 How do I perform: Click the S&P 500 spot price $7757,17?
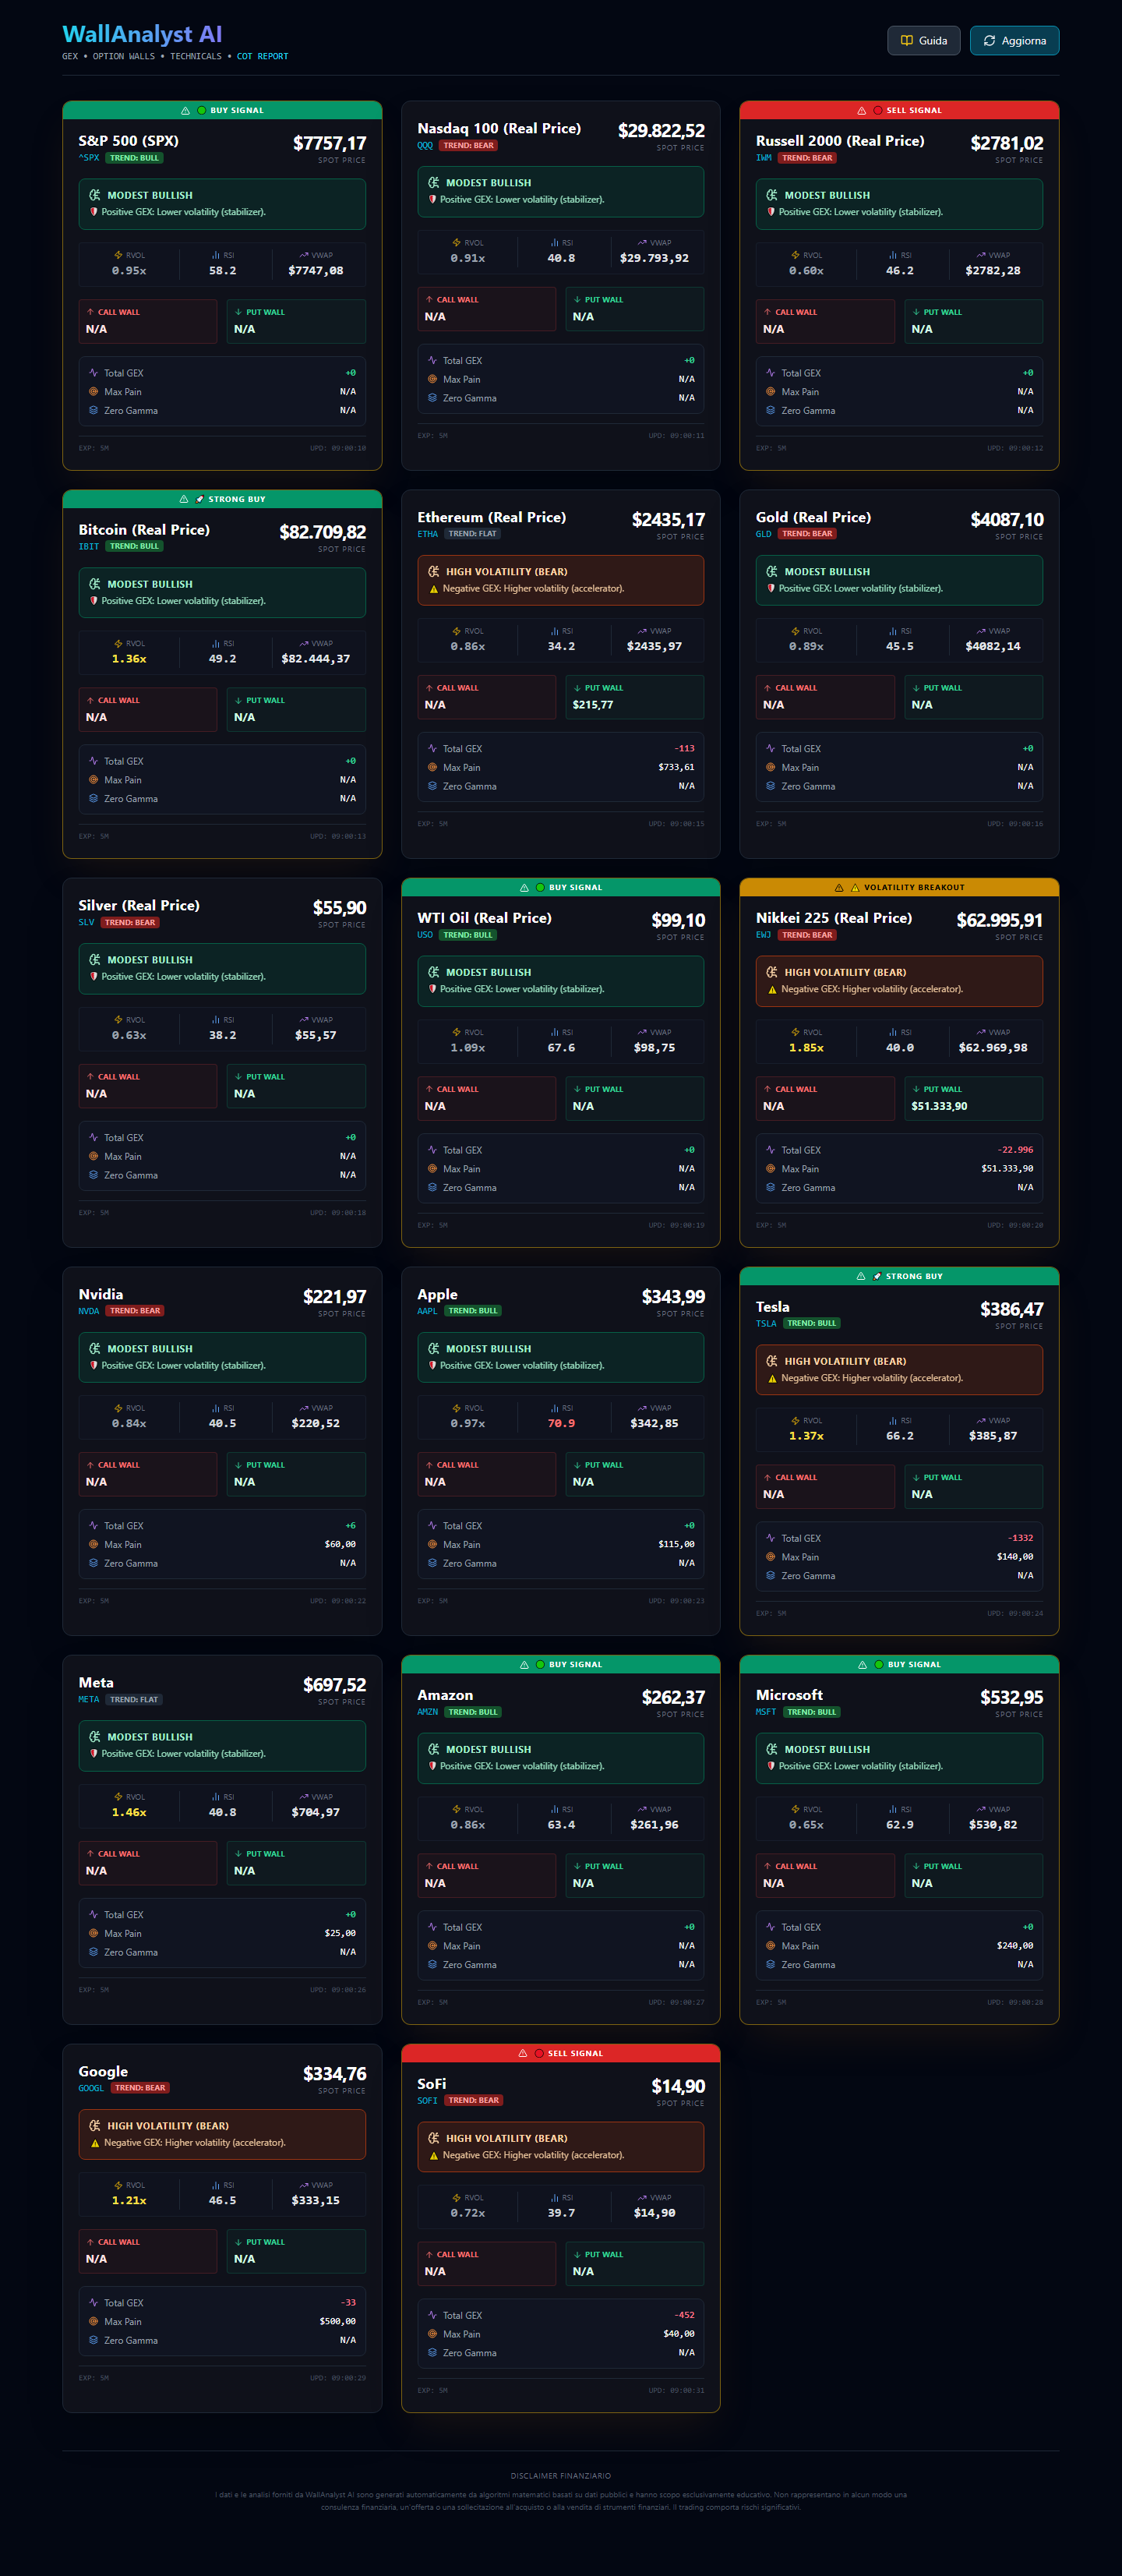point(329,144)
